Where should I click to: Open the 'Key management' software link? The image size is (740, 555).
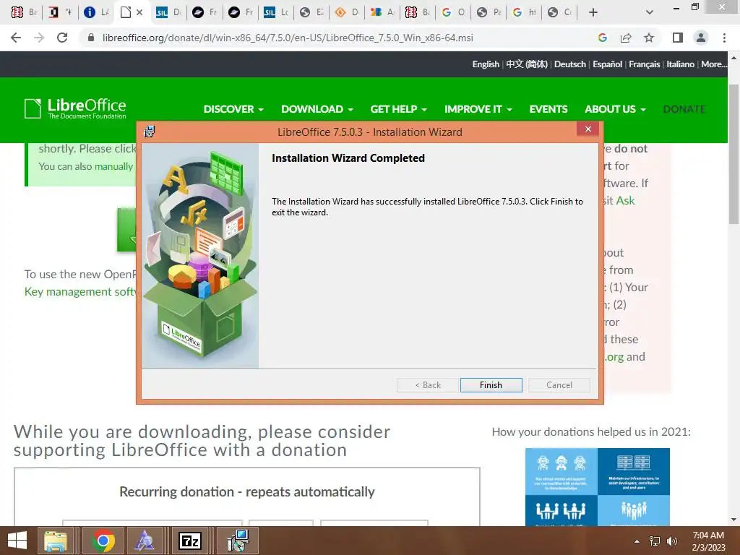pos(80,292)
